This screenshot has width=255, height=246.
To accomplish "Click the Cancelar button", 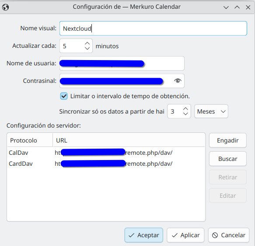I will 229,235.
